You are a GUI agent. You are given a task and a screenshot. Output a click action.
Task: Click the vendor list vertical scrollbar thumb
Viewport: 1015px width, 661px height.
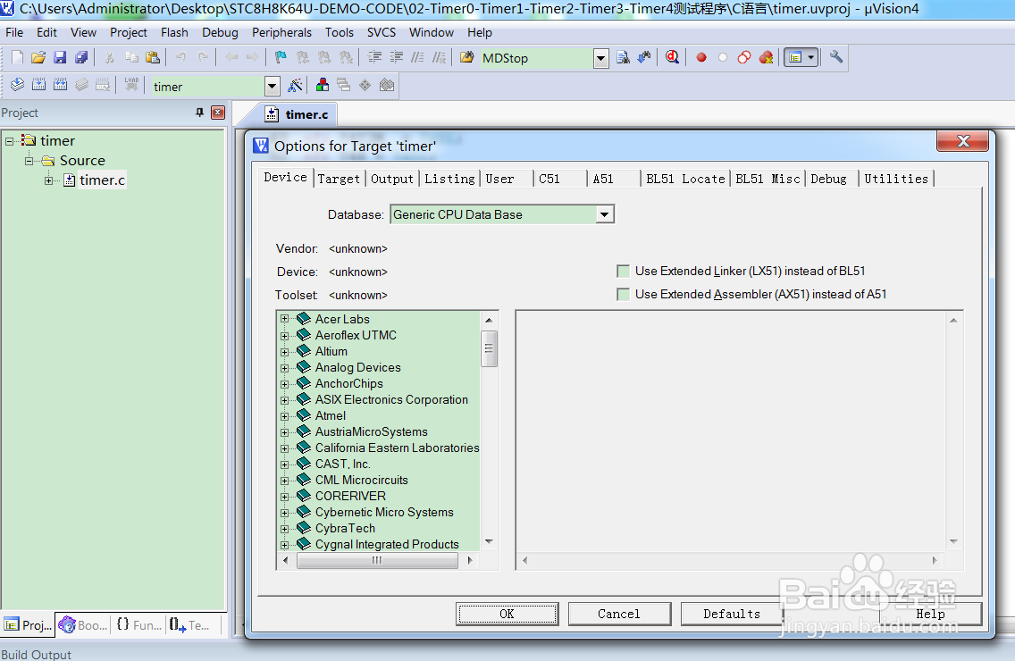tap(489, 348)
